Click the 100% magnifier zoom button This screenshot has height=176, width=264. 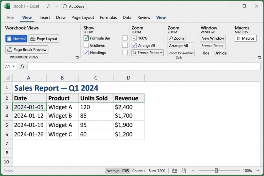134,38
